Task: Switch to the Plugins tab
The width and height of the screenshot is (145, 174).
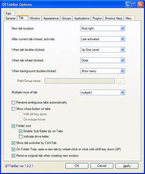Action: 97,18
